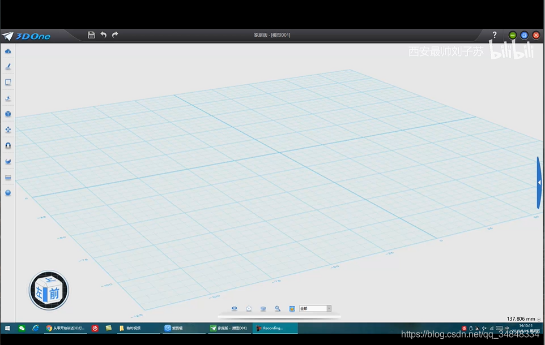Toggle show/hide with the eye icon
Viewport: 545px width, 345px height.
tap(235, 308)
